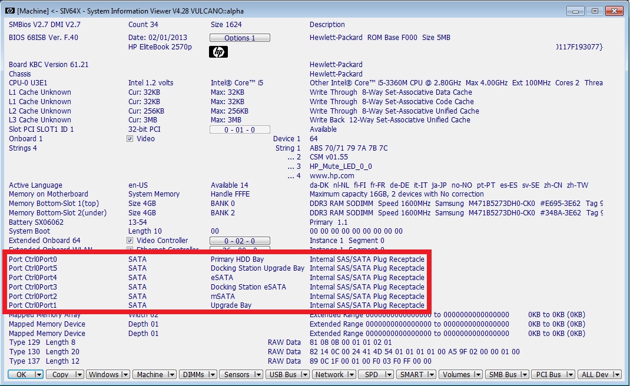Click the SIV app icon in title bar
630x386 pixels.
coord(10,11)
